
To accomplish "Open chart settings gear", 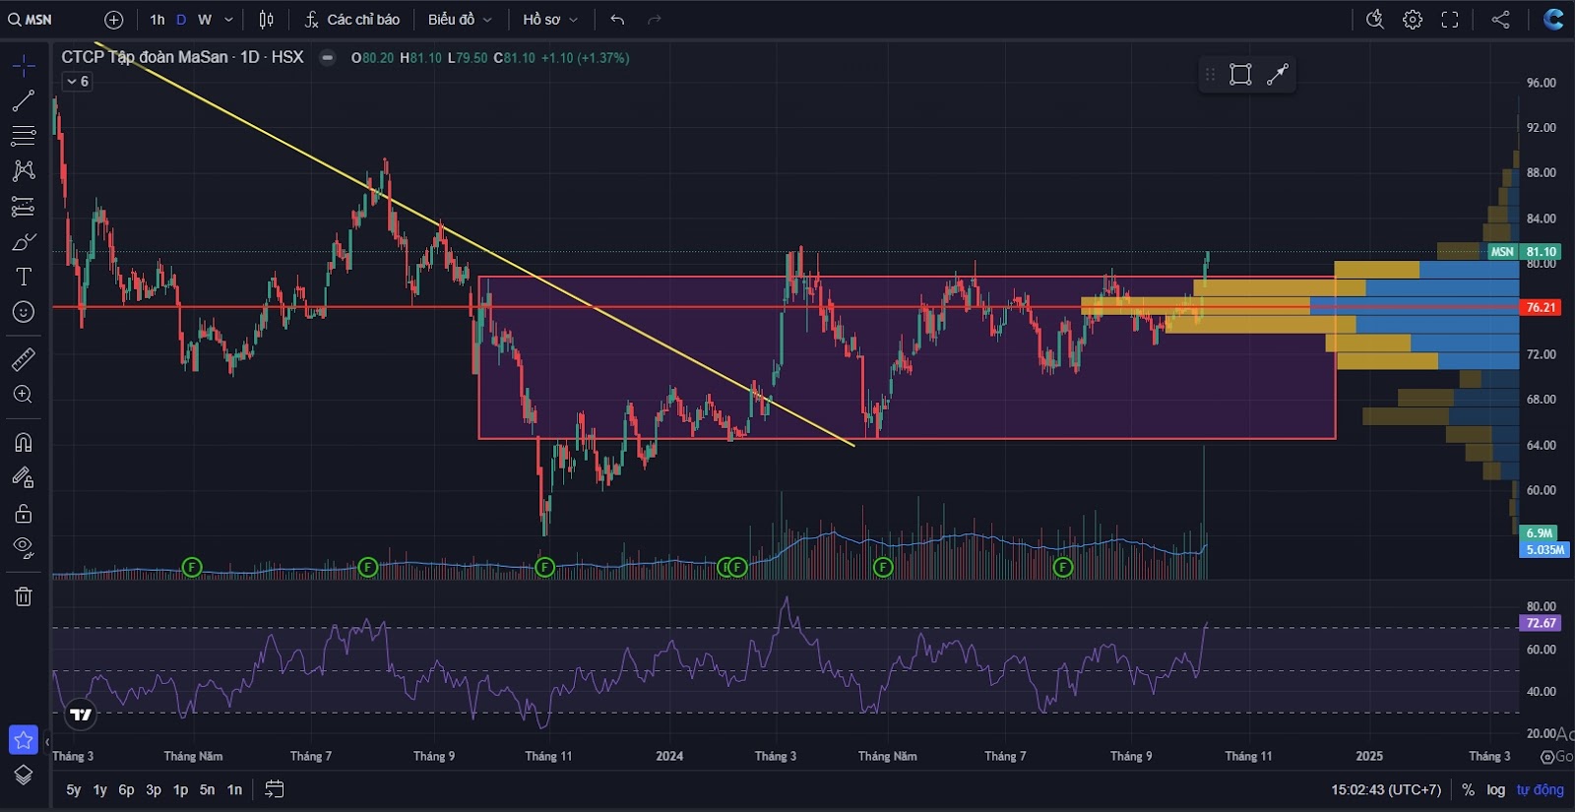I will (1413, 20).
